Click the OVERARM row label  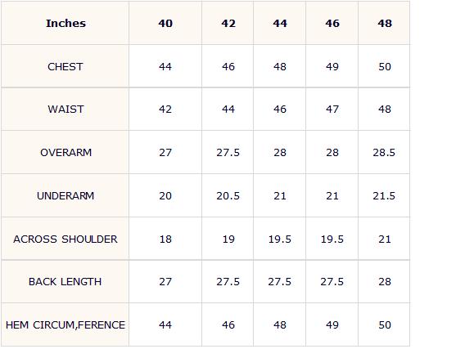point(65,153)
